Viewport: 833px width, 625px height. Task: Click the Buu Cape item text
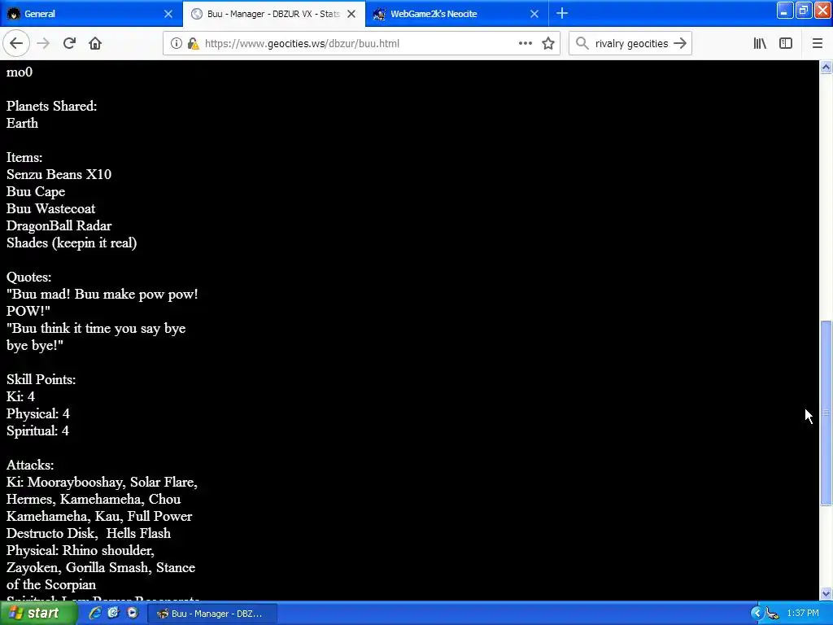pyautogui.click(x=36, y=192)
